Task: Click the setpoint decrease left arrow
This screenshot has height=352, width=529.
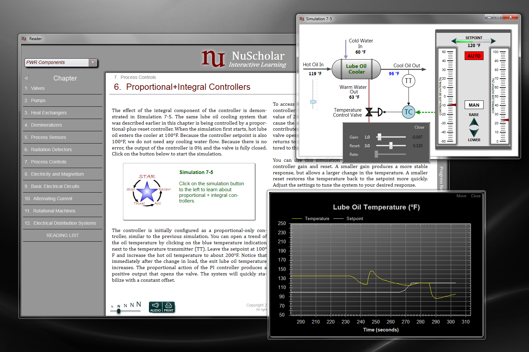Action: click(454, 41)
